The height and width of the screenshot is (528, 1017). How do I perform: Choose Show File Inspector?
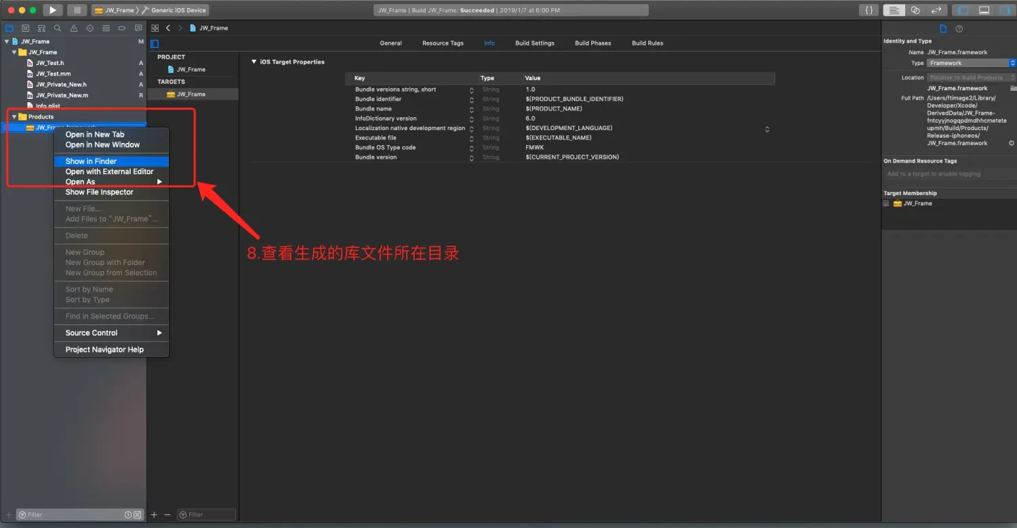click(x=111, y=192)
